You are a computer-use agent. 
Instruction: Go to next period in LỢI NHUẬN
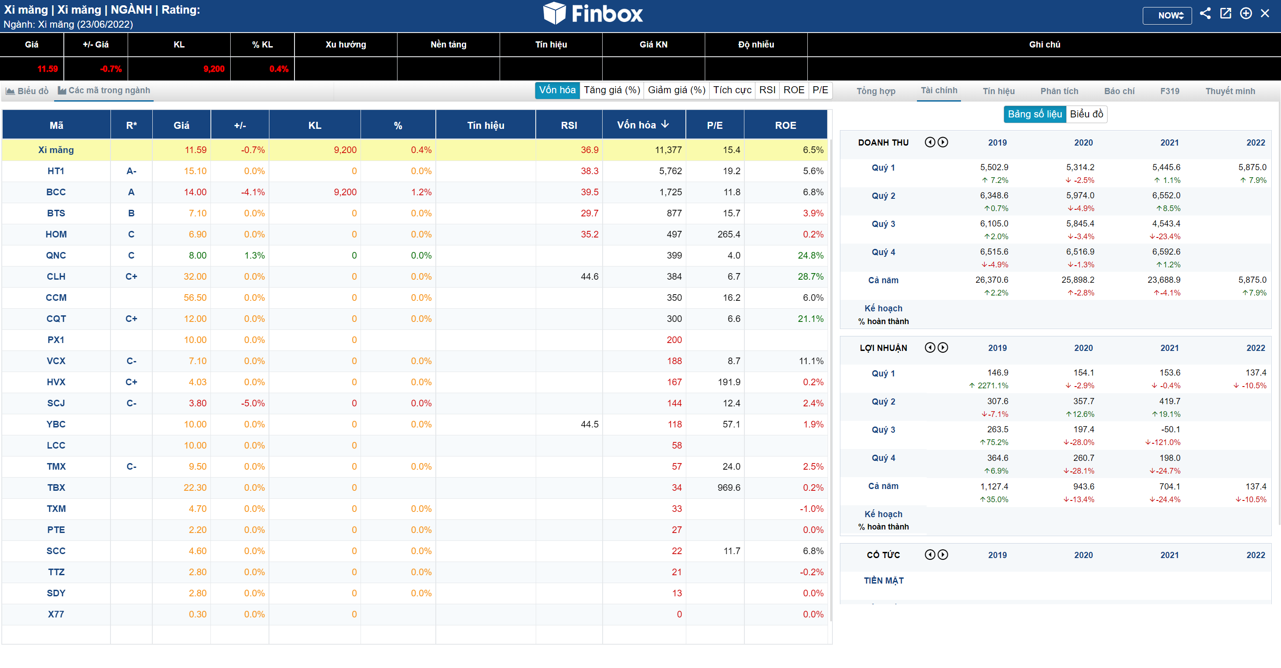pos(943,348)
